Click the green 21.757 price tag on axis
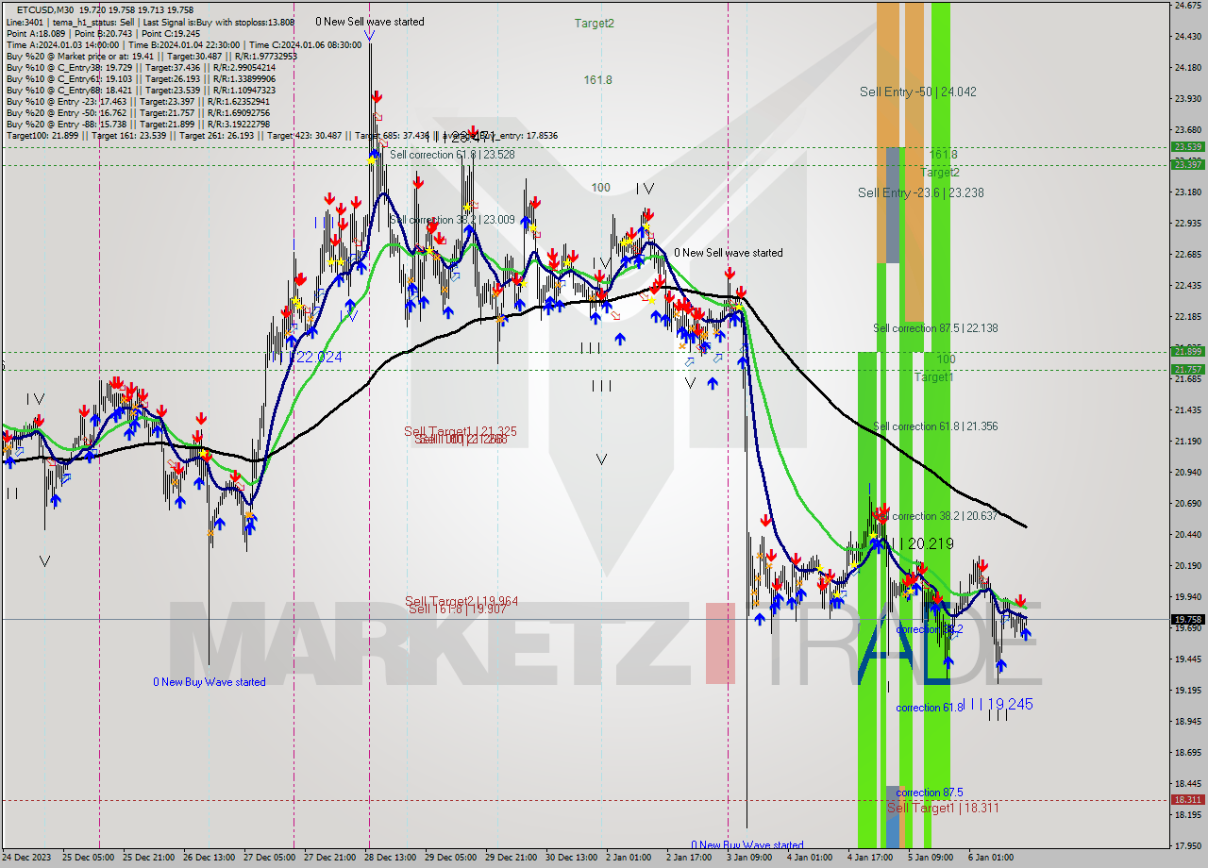 click(x=1187, y=369)
